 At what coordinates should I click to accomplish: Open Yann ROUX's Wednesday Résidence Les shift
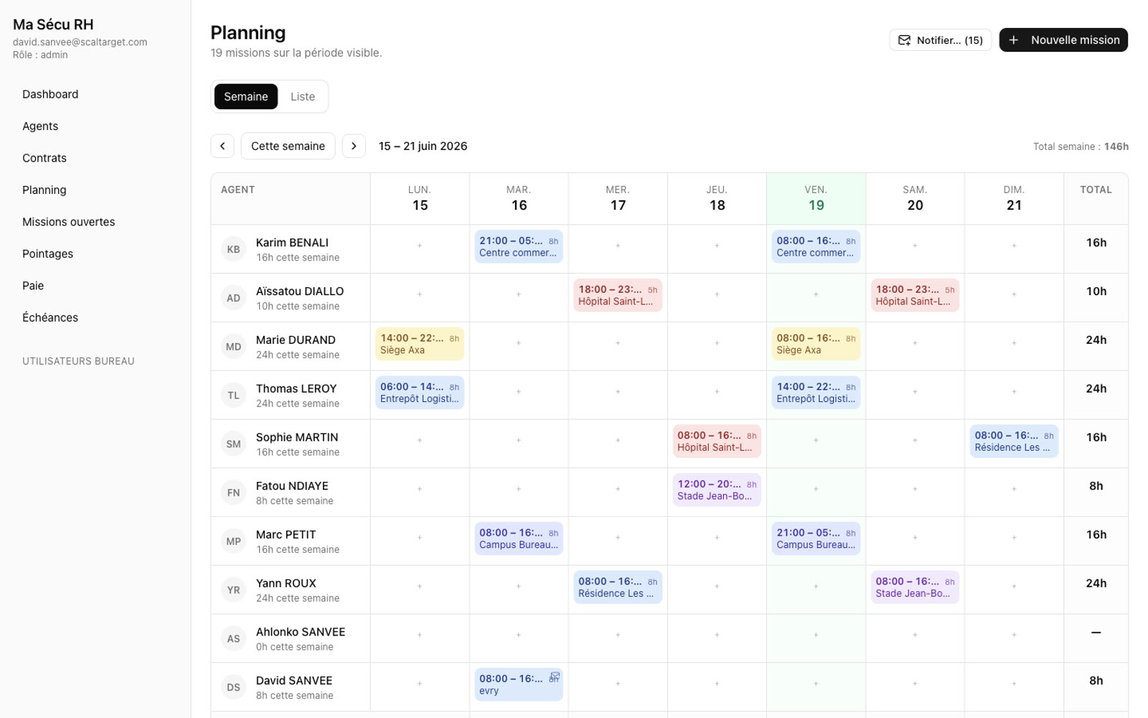click(x=618, y=587)
